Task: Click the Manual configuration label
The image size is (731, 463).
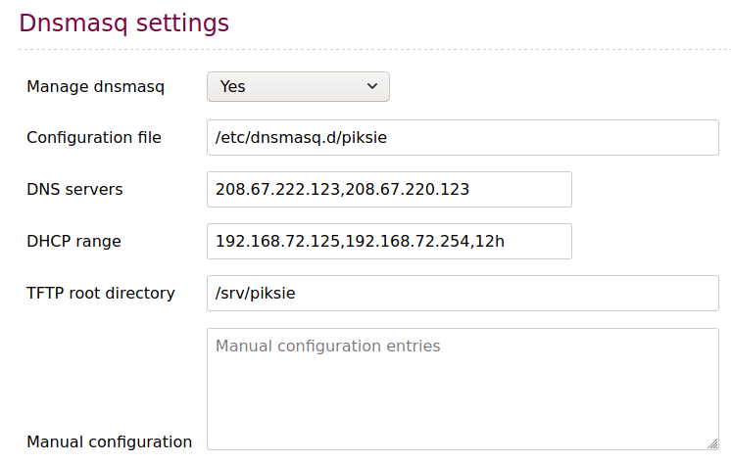Action: pyautogui.click(x=109, y=442)
